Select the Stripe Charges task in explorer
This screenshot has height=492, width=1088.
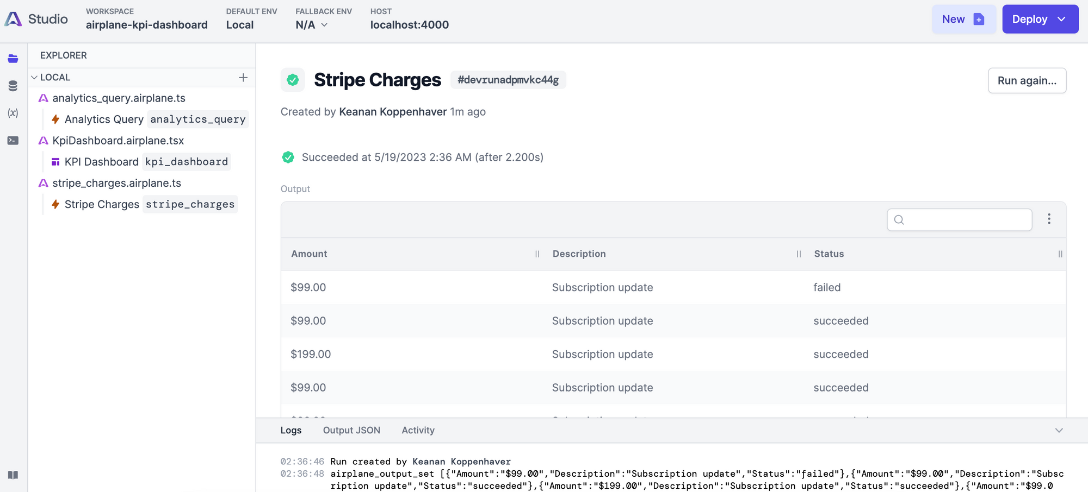click(x=102, y=205)
